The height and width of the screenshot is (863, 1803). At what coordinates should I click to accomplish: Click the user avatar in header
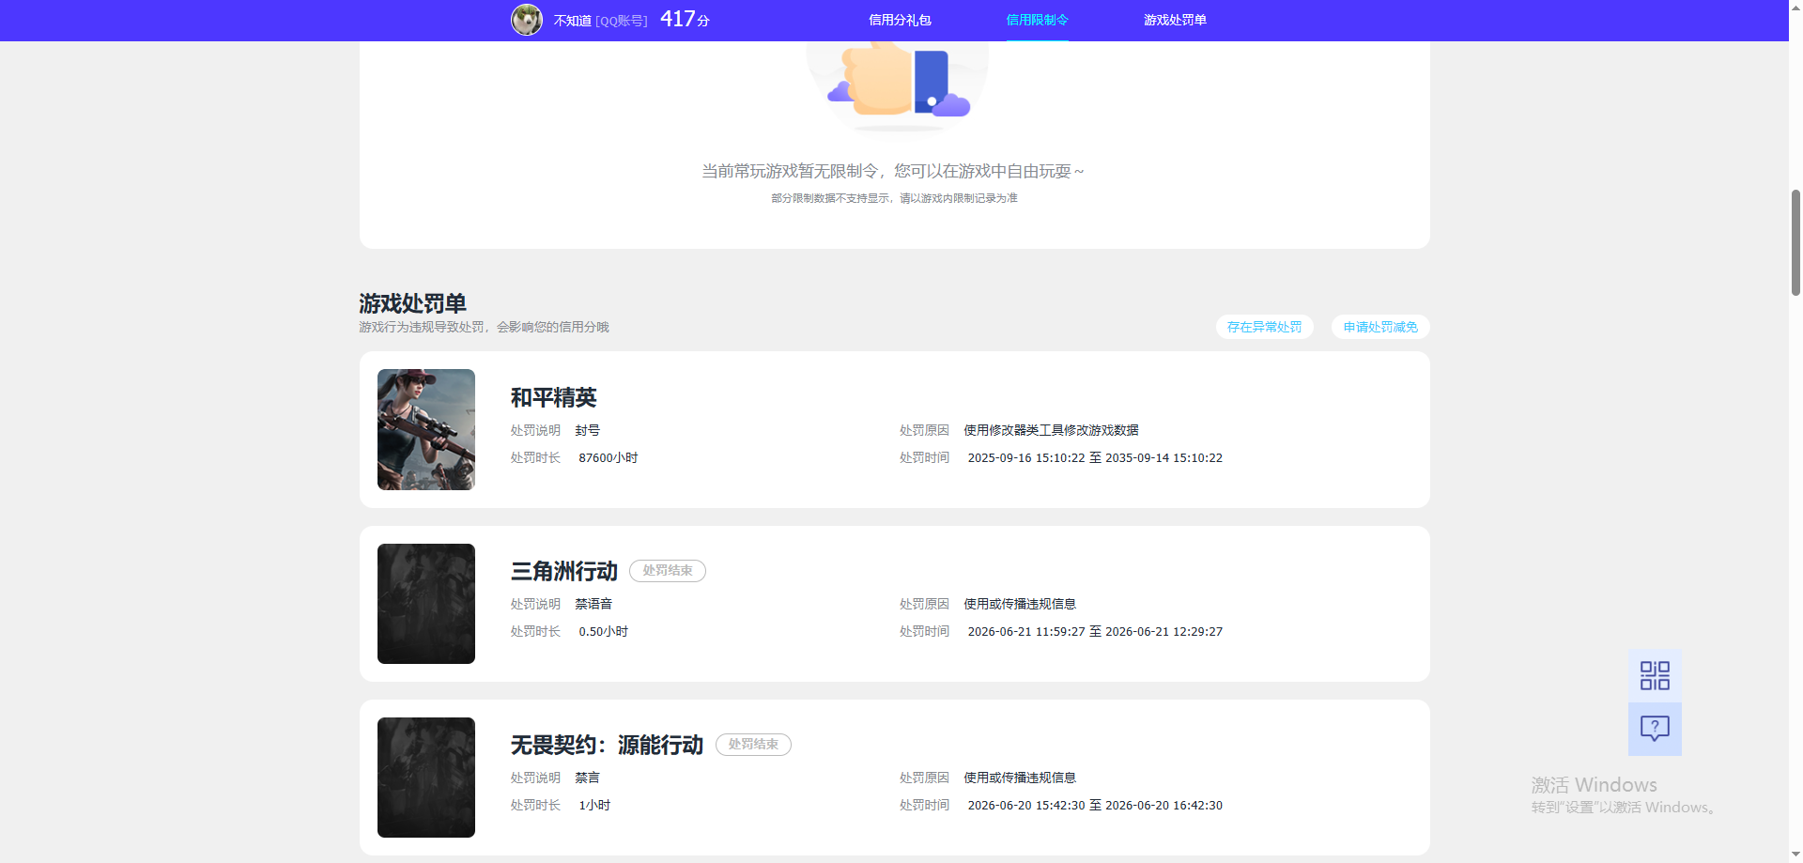pyautogui.click(x=527, y=20)
